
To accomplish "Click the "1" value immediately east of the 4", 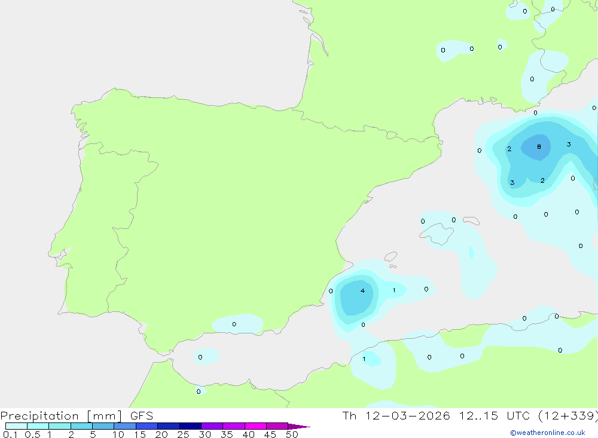I will (x=394, y=290).
